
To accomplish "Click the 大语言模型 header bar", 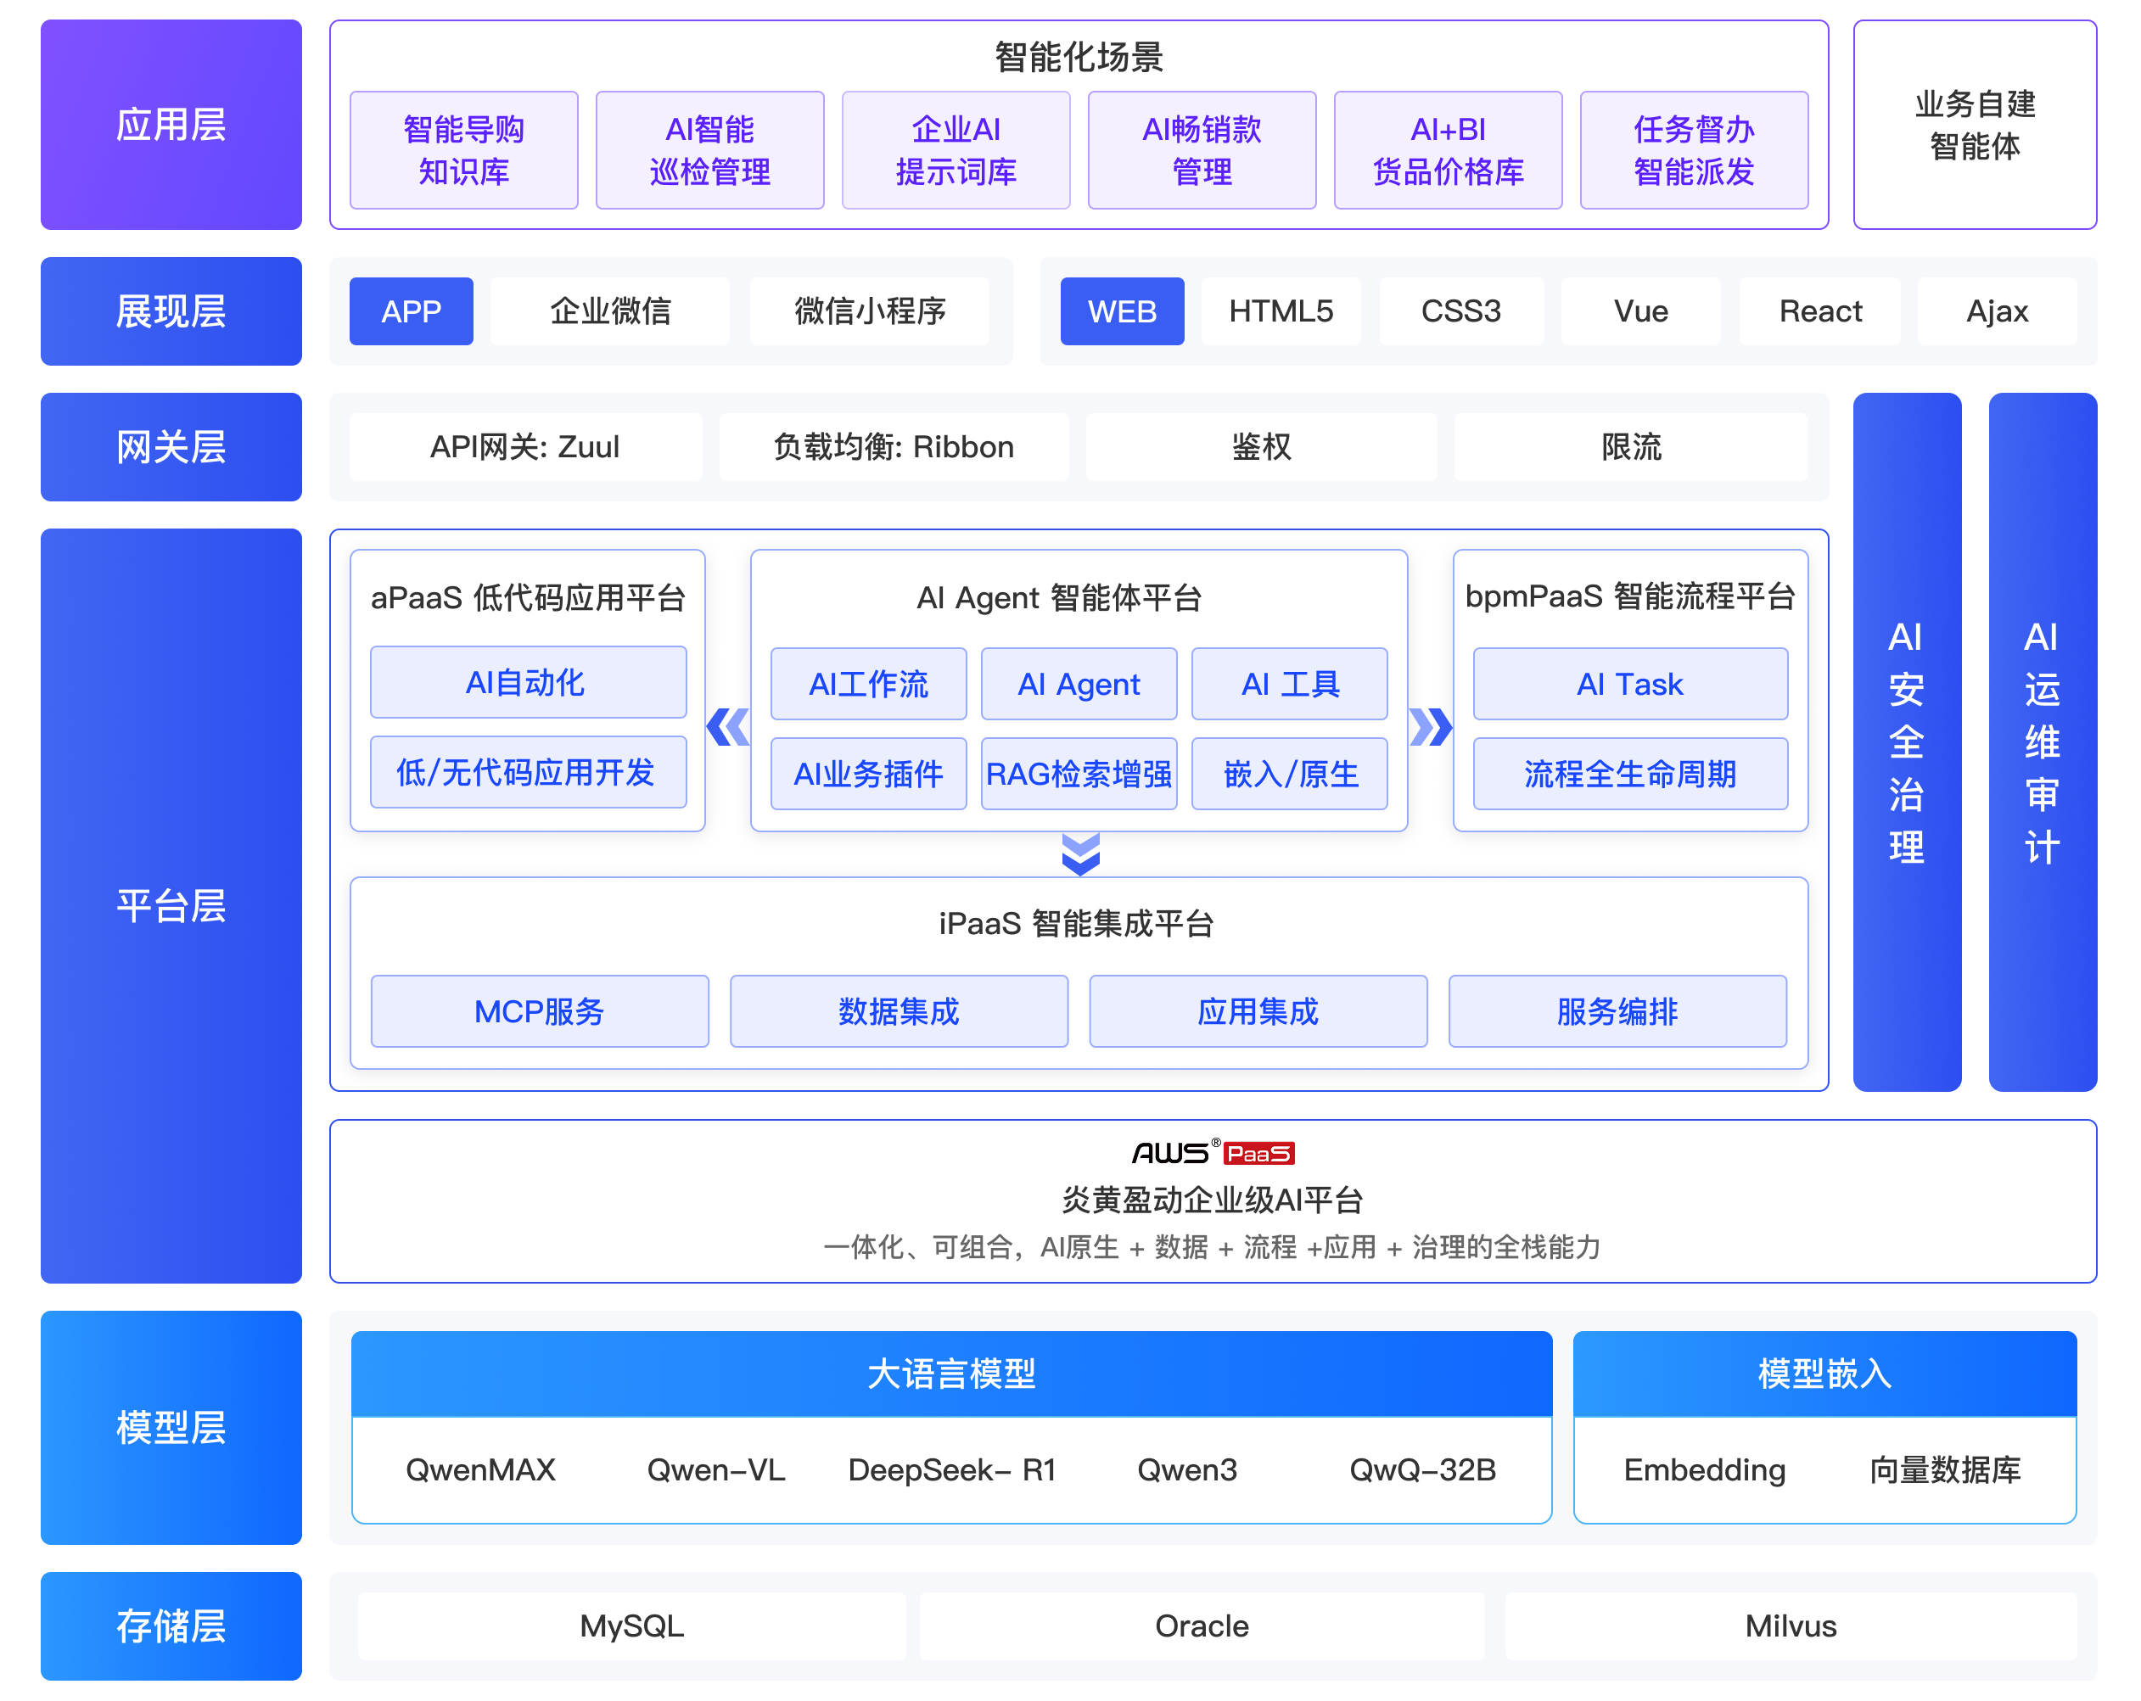I will 950,1374.
